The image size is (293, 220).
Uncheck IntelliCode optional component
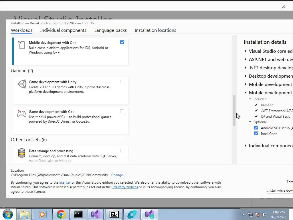[x=256, y=133]
